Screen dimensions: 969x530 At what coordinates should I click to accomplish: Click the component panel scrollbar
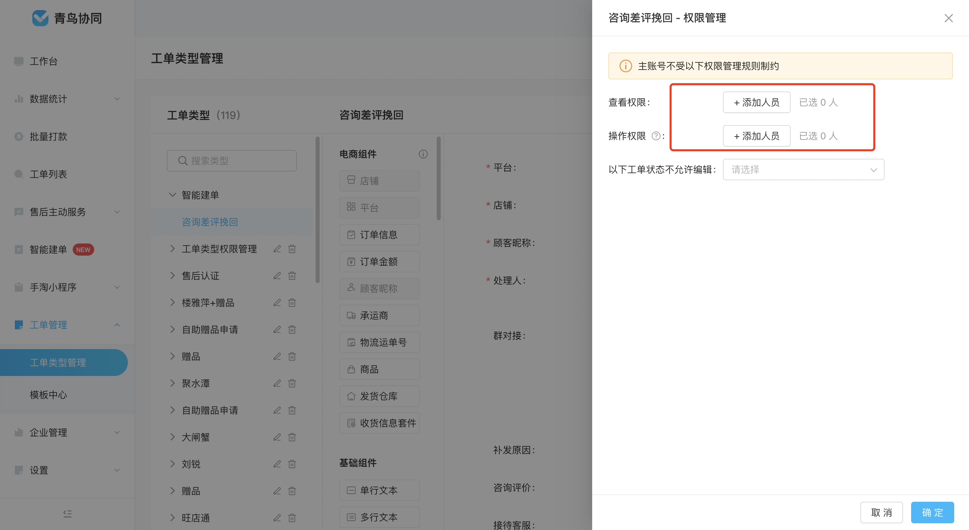[439, 178]
